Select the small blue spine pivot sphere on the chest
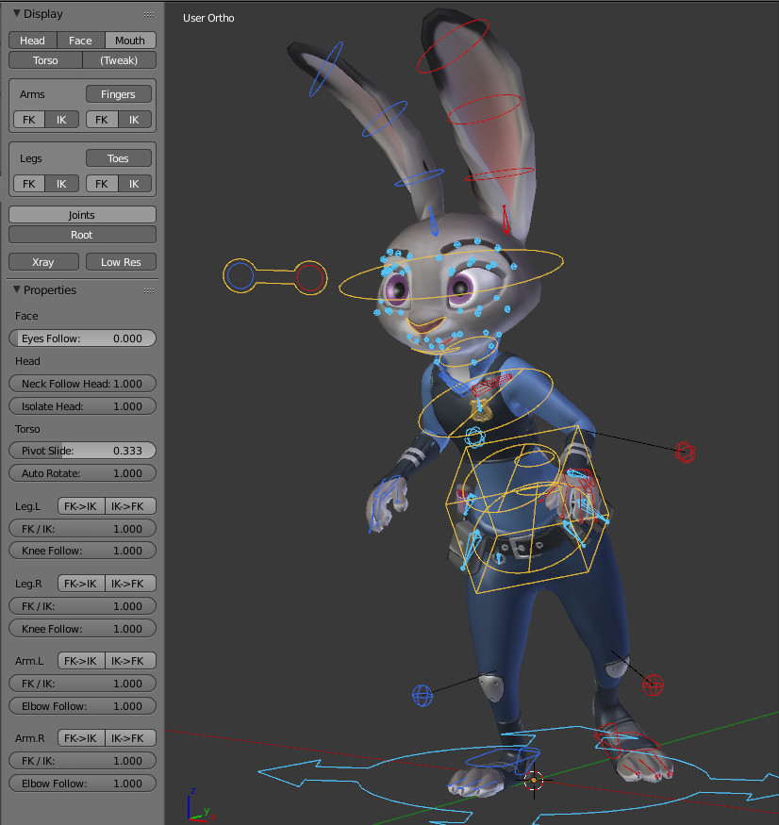 [x=474, y=437]
